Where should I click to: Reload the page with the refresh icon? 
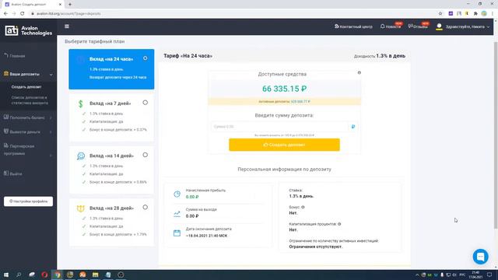coord(23,14)
